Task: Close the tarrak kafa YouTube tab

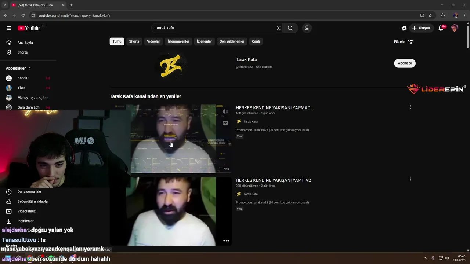Action: click(62, 5)
